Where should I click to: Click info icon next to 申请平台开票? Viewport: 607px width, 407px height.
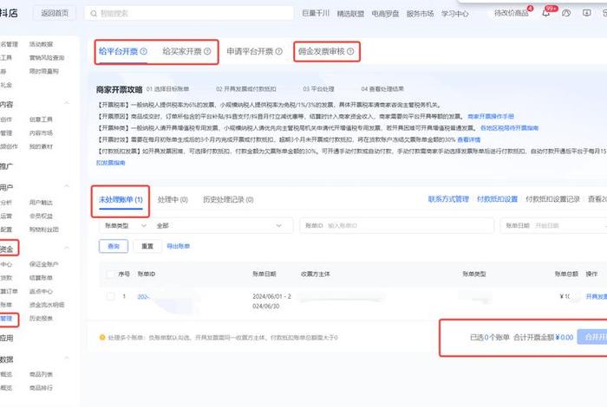pyautogui.click(x=278, y=51)
